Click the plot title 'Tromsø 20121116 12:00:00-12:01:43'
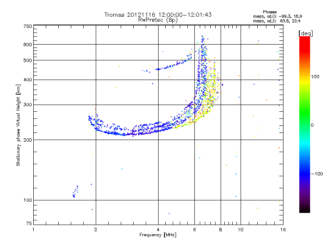The image size is (333, 250). [158, 15]
